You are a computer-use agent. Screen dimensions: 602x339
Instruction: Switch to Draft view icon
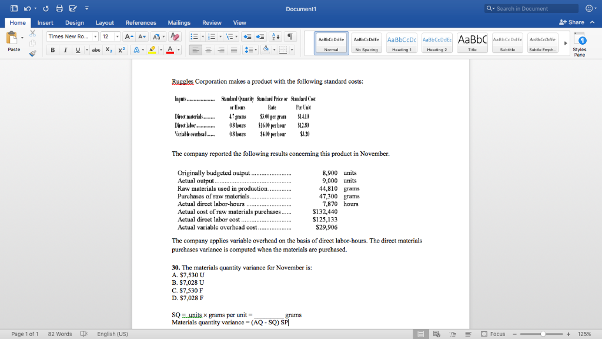pos(468,334)
